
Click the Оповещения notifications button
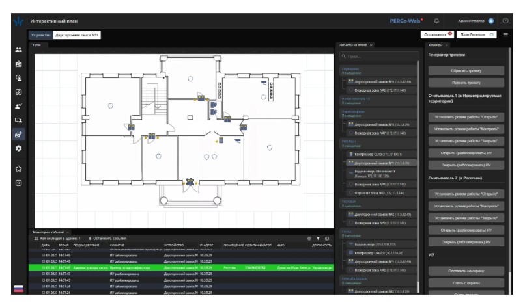click(437, 34)
